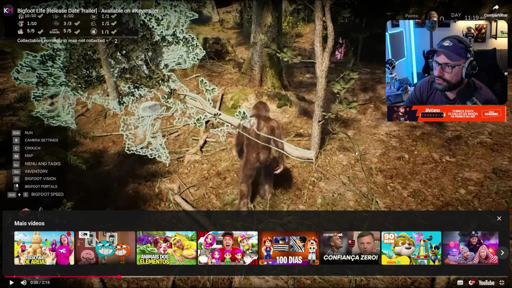
Task: Open the video via the YouTube logo
Action: (486, 282)
